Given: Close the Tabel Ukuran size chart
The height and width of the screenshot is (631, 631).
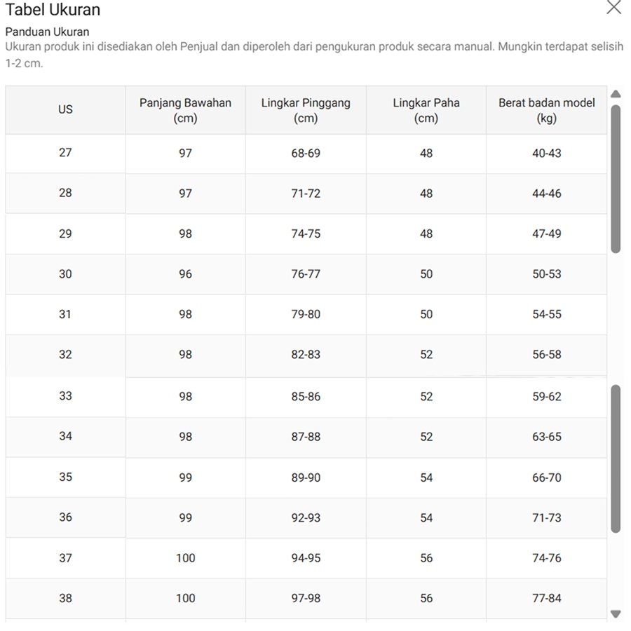Looking at the screenshot, I should 613,8.
